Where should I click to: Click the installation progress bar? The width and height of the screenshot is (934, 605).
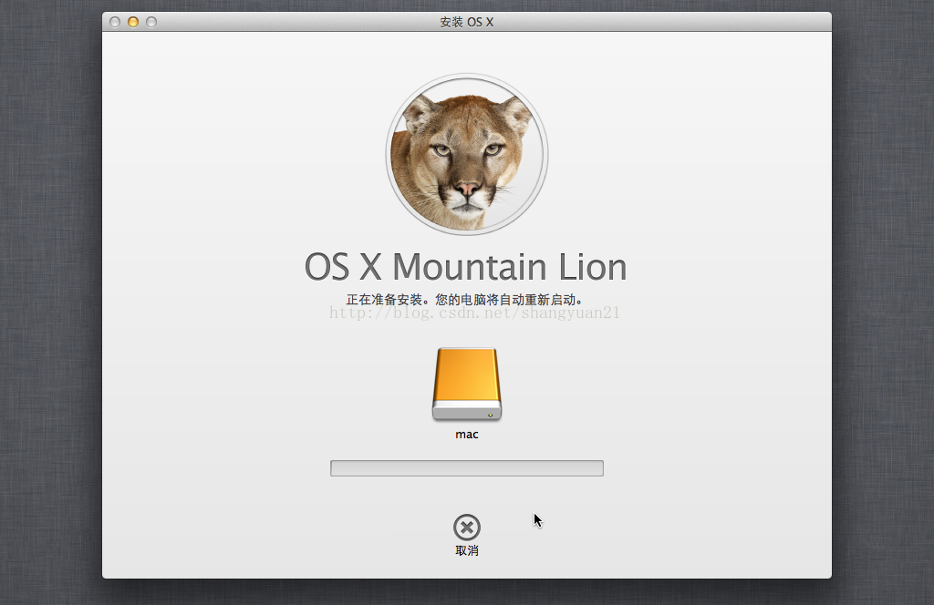(466, 468)
